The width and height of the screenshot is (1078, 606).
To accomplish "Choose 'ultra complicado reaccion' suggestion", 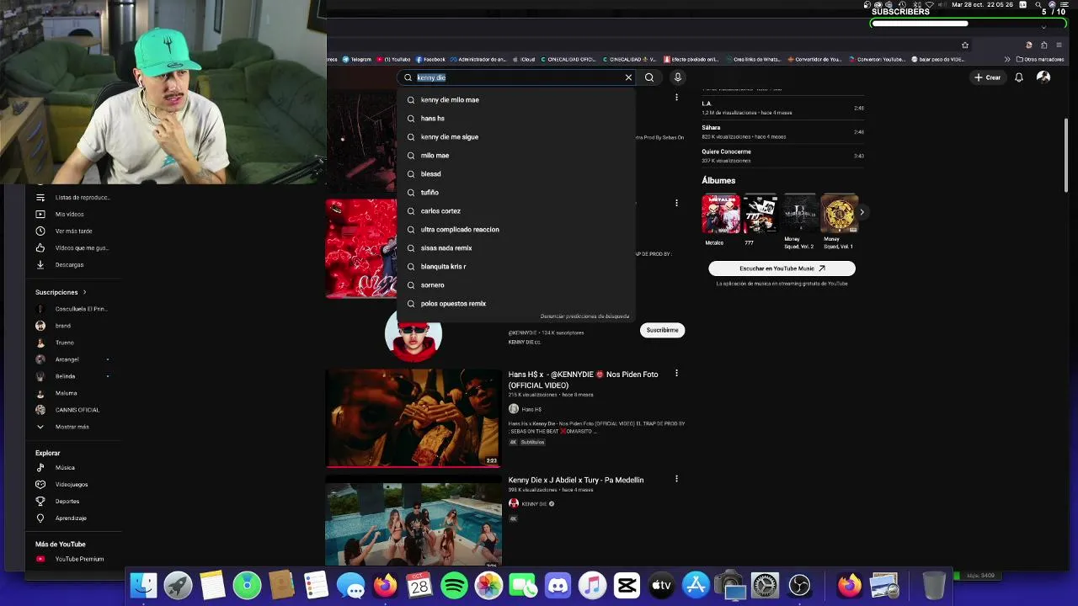I will pos(515,230).
